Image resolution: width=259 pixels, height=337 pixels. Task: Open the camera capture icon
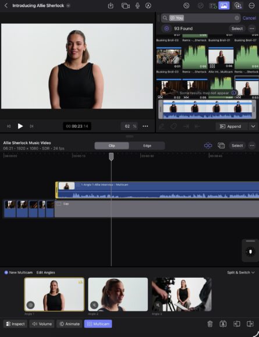pos(125,6)
